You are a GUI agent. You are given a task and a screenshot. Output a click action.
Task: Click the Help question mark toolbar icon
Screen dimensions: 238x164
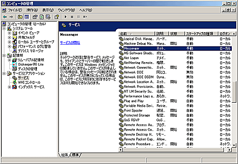point(56,17)
